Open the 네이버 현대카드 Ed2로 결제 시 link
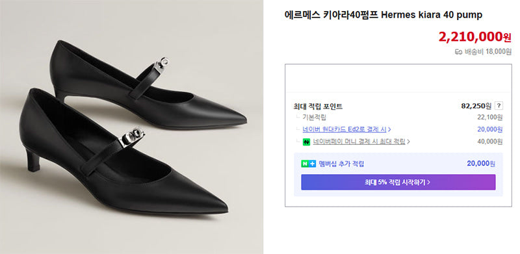Viewport: 520px width, 254px height. (344, 129)
